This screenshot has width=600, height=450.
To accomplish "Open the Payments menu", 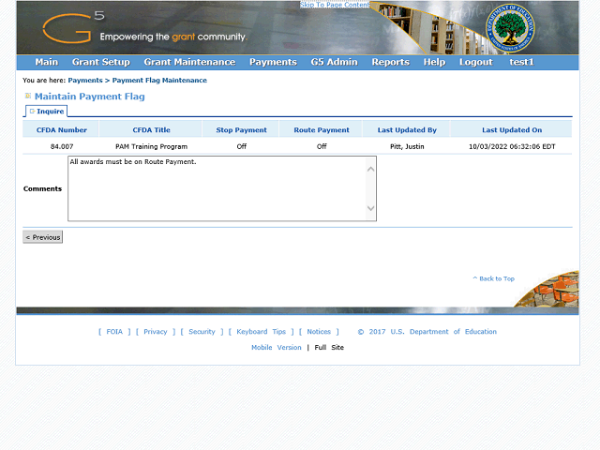I will coord(273,62).
